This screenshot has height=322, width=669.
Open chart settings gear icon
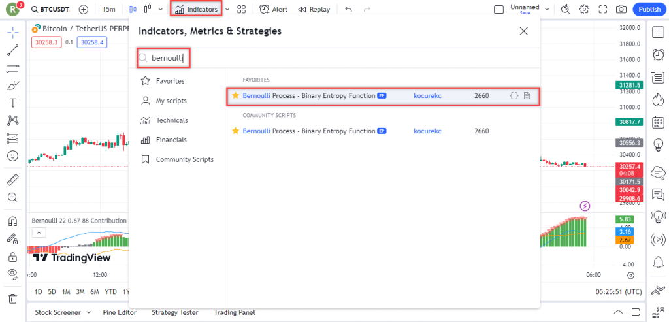tap(584, 9)
